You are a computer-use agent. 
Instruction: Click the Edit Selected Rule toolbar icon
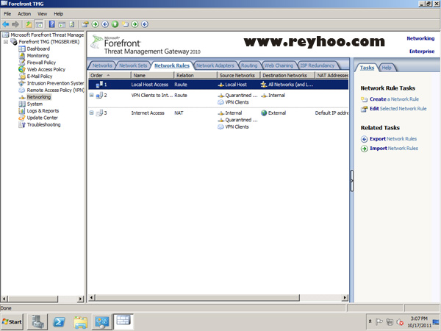(x=85, y=24)
